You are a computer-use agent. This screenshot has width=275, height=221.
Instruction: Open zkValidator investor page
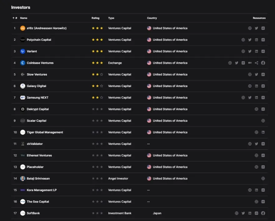click(x=35, y=144)
